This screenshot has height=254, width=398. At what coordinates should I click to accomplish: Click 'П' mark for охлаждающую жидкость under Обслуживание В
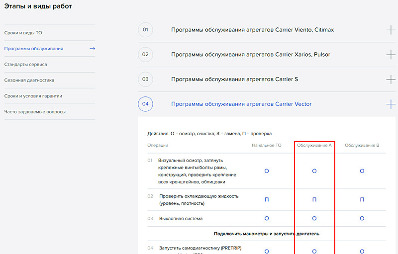362,200
